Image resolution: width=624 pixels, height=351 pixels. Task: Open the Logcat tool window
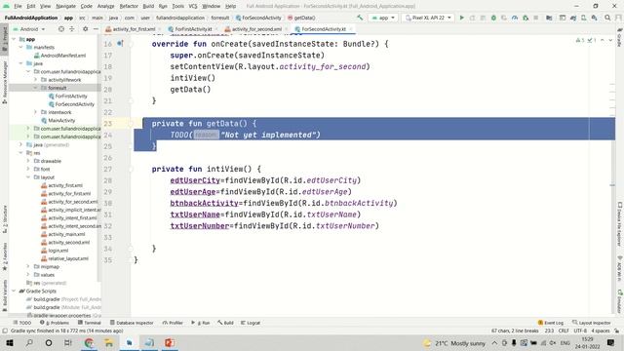(x=251, y=323)
